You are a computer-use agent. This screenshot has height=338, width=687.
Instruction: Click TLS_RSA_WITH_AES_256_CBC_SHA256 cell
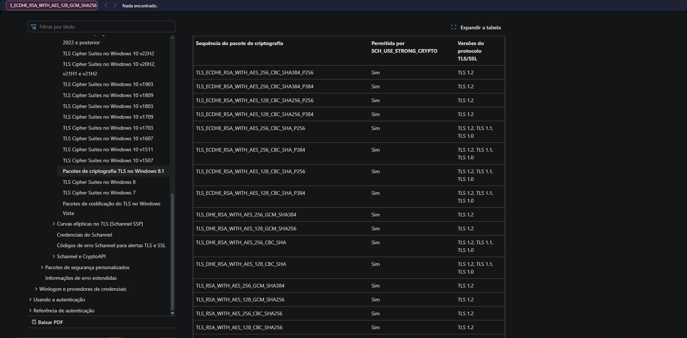(239, 313)
